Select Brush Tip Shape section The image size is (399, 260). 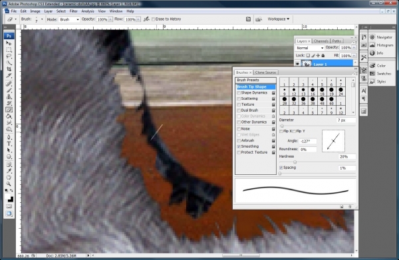pyautogui.click(x=255, y=86)
